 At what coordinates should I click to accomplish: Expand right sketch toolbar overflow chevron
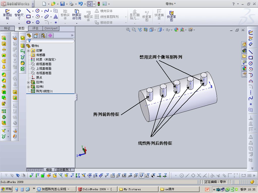252,168
